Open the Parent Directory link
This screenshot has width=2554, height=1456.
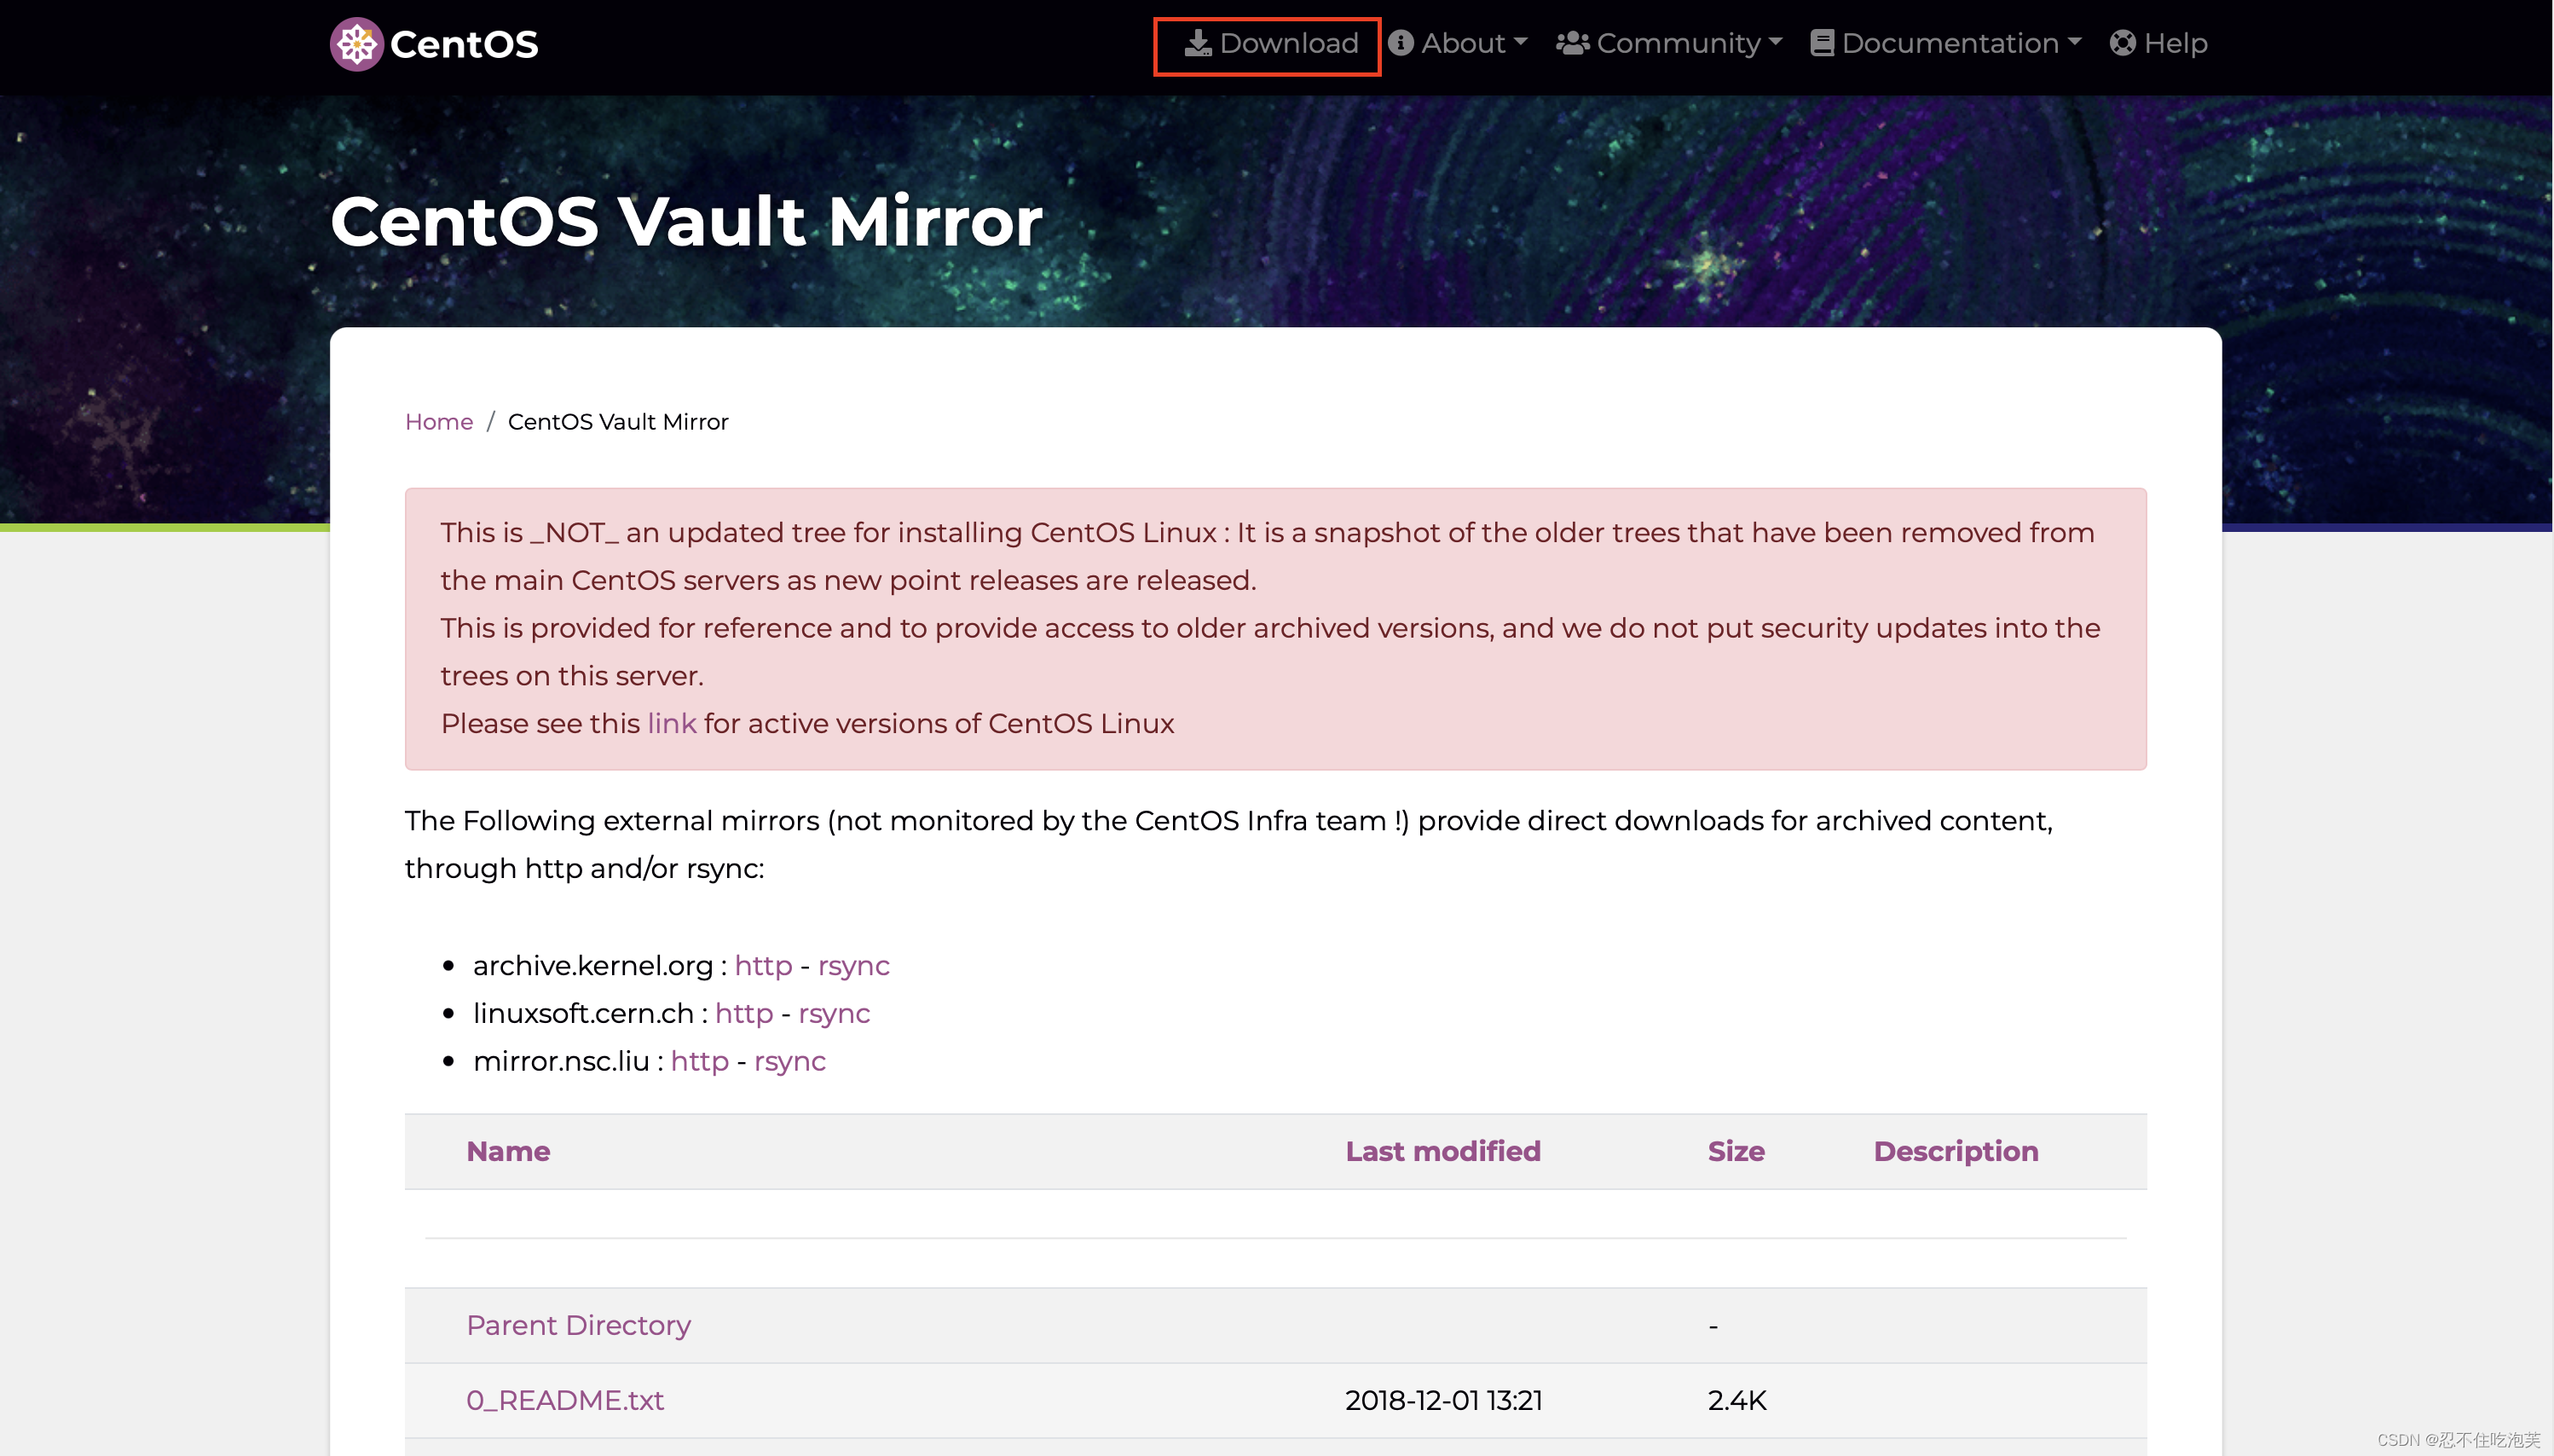click(x=578, y=1326)
